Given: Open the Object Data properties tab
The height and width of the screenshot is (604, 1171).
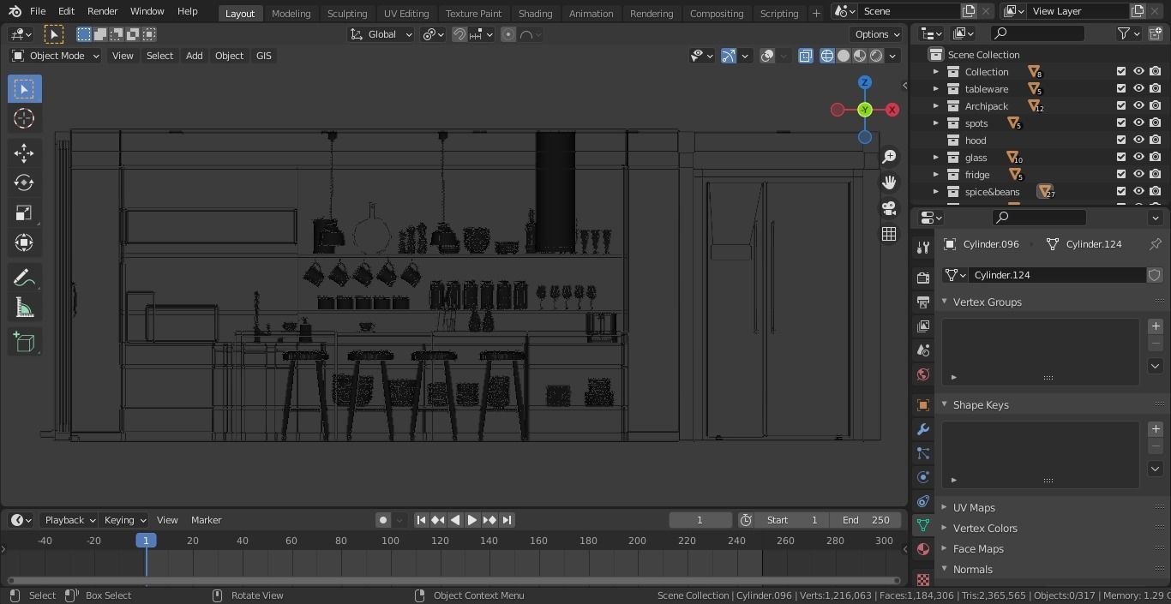Looking at the screenshot, I should 923,525.
